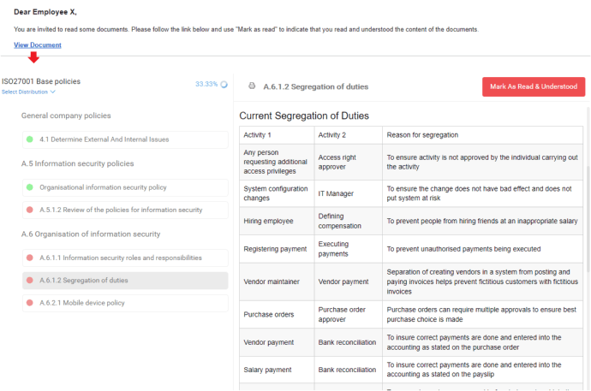Click the printer icon beside document title

click(x=252, y=86)
